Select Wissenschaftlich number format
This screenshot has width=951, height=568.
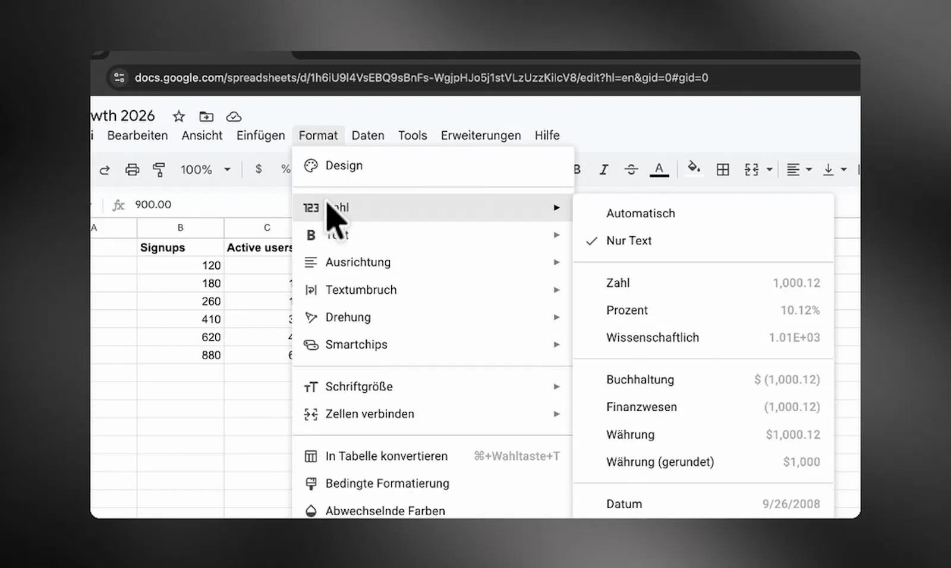(x=704, y=338)
